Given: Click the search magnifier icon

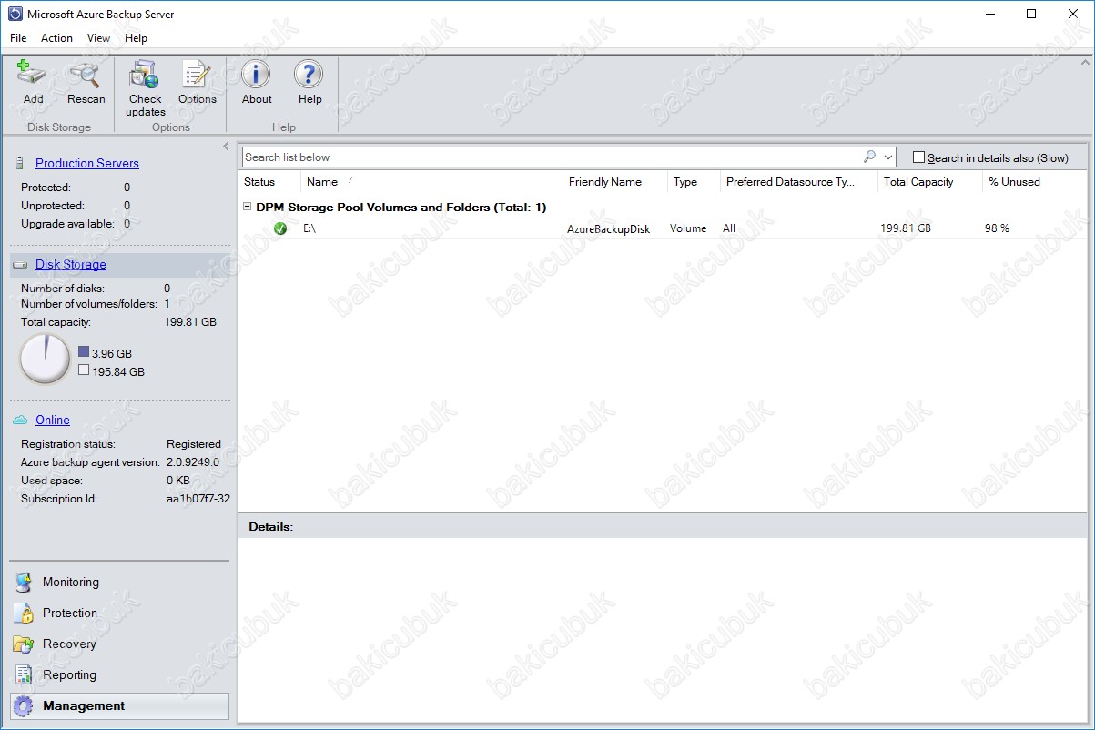Looking at the screenshot, I should point(869,157).
